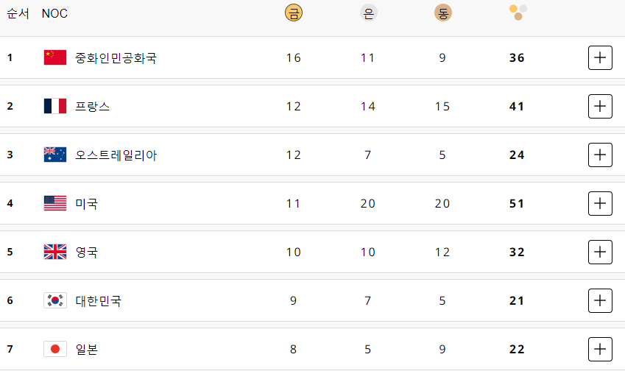Click the bronze medal 동 icon header
The height and width of the screenshot is (371, 625).
click(443, 13)
